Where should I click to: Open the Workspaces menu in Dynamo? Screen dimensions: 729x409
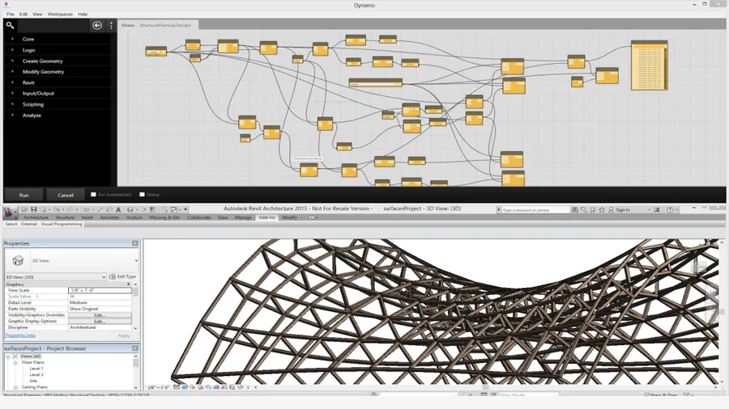pyautogui.click(x=60, y=15)
